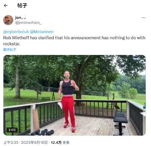The width and height of the screenshot is (151, 146).
Task: Click the 上午2:35 post timestamp
Action: pos(11,142)
